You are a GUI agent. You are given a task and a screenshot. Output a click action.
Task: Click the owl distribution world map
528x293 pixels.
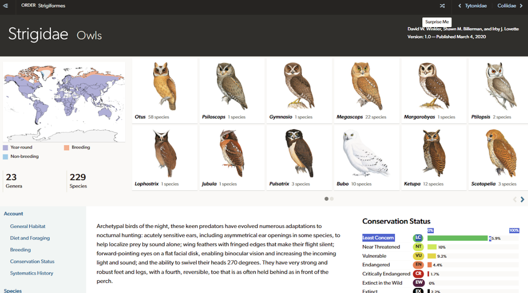click(x=64, y=101)
